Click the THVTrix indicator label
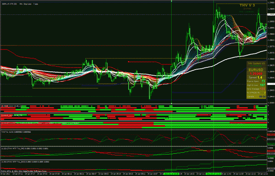The height and width of the screenshot is (176, 275). coord(16,132)
